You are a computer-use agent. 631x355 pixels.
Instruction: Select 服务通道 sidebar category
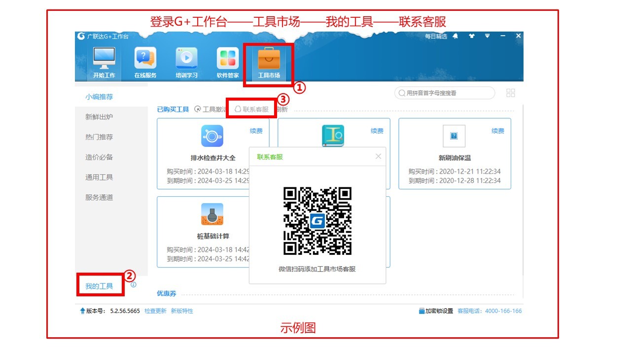(x=99, y=197)
